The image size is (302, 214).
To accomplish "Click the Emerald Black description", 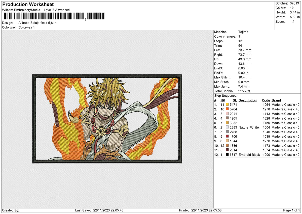I will (249, 154).
